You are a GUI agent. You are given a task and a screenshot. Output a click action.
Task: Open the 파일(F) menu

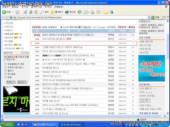click(6, 7)
